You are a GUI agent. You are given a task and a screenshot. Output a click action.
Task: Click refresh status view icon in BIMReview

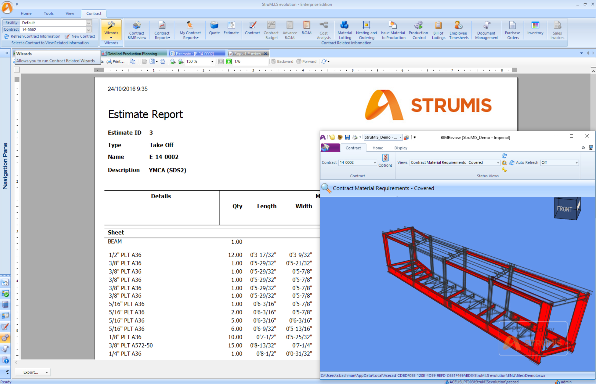click(x=504, y=156)
